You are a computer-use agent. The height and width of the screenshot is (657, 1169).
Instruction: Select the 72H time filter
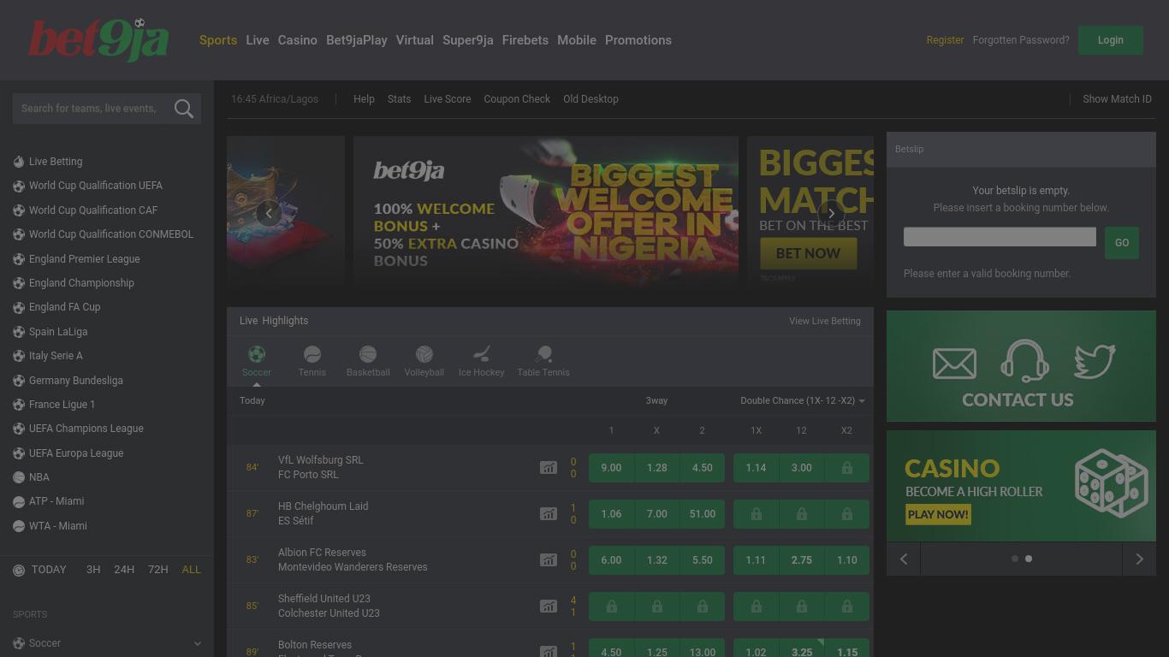point(158,570)
